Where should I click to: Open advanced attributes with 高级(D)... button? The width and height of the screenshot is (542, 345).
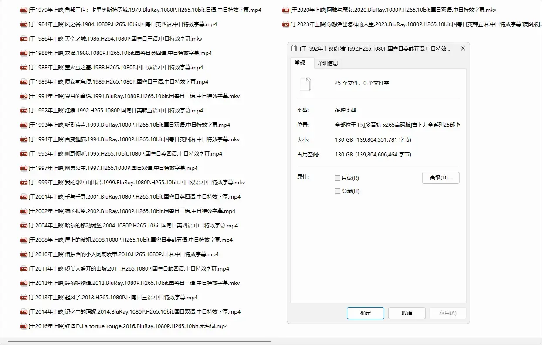coord(440,178)
